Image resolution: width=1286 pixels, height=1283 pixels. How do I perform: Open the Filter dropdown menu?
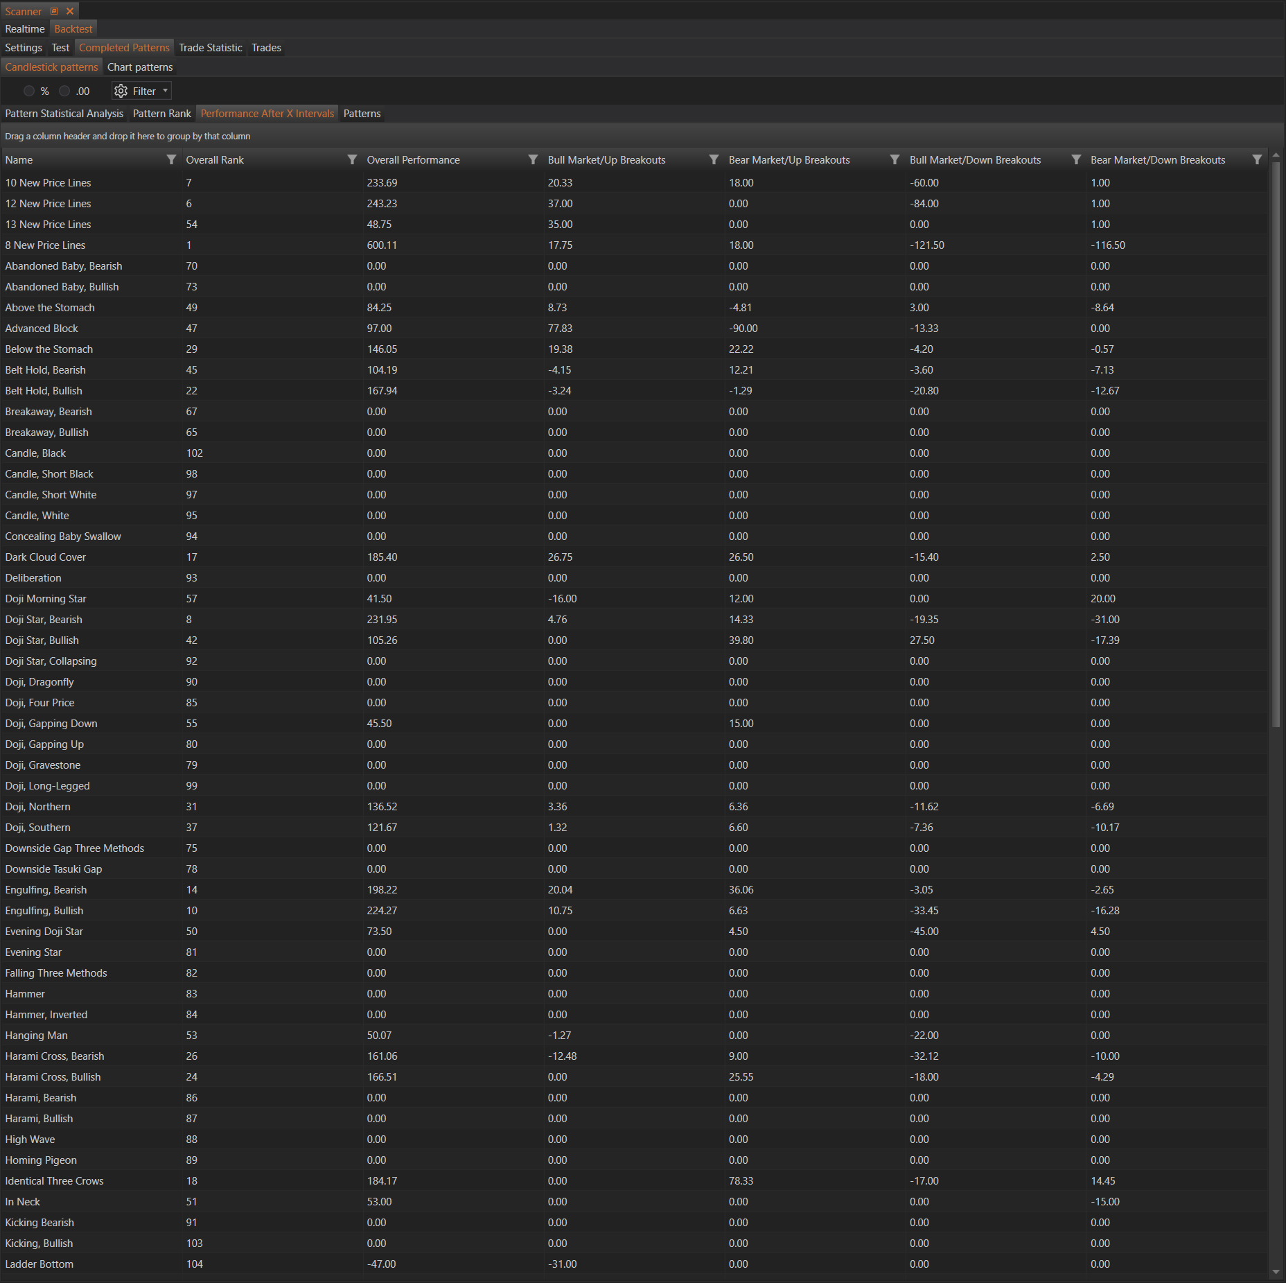coord(142,91)
